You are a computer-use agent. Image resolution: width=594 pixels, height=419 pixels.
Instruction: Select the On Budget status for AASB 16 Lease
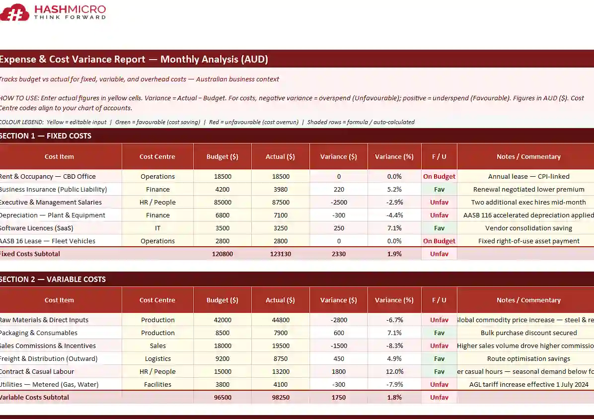(x=439, y=241)
